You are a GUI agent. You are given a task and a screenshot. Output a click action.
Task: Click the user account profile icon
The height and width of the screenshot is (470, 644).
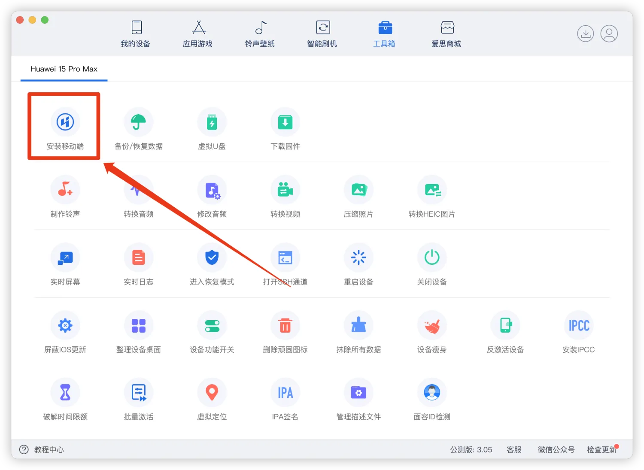tap(609, 33)
